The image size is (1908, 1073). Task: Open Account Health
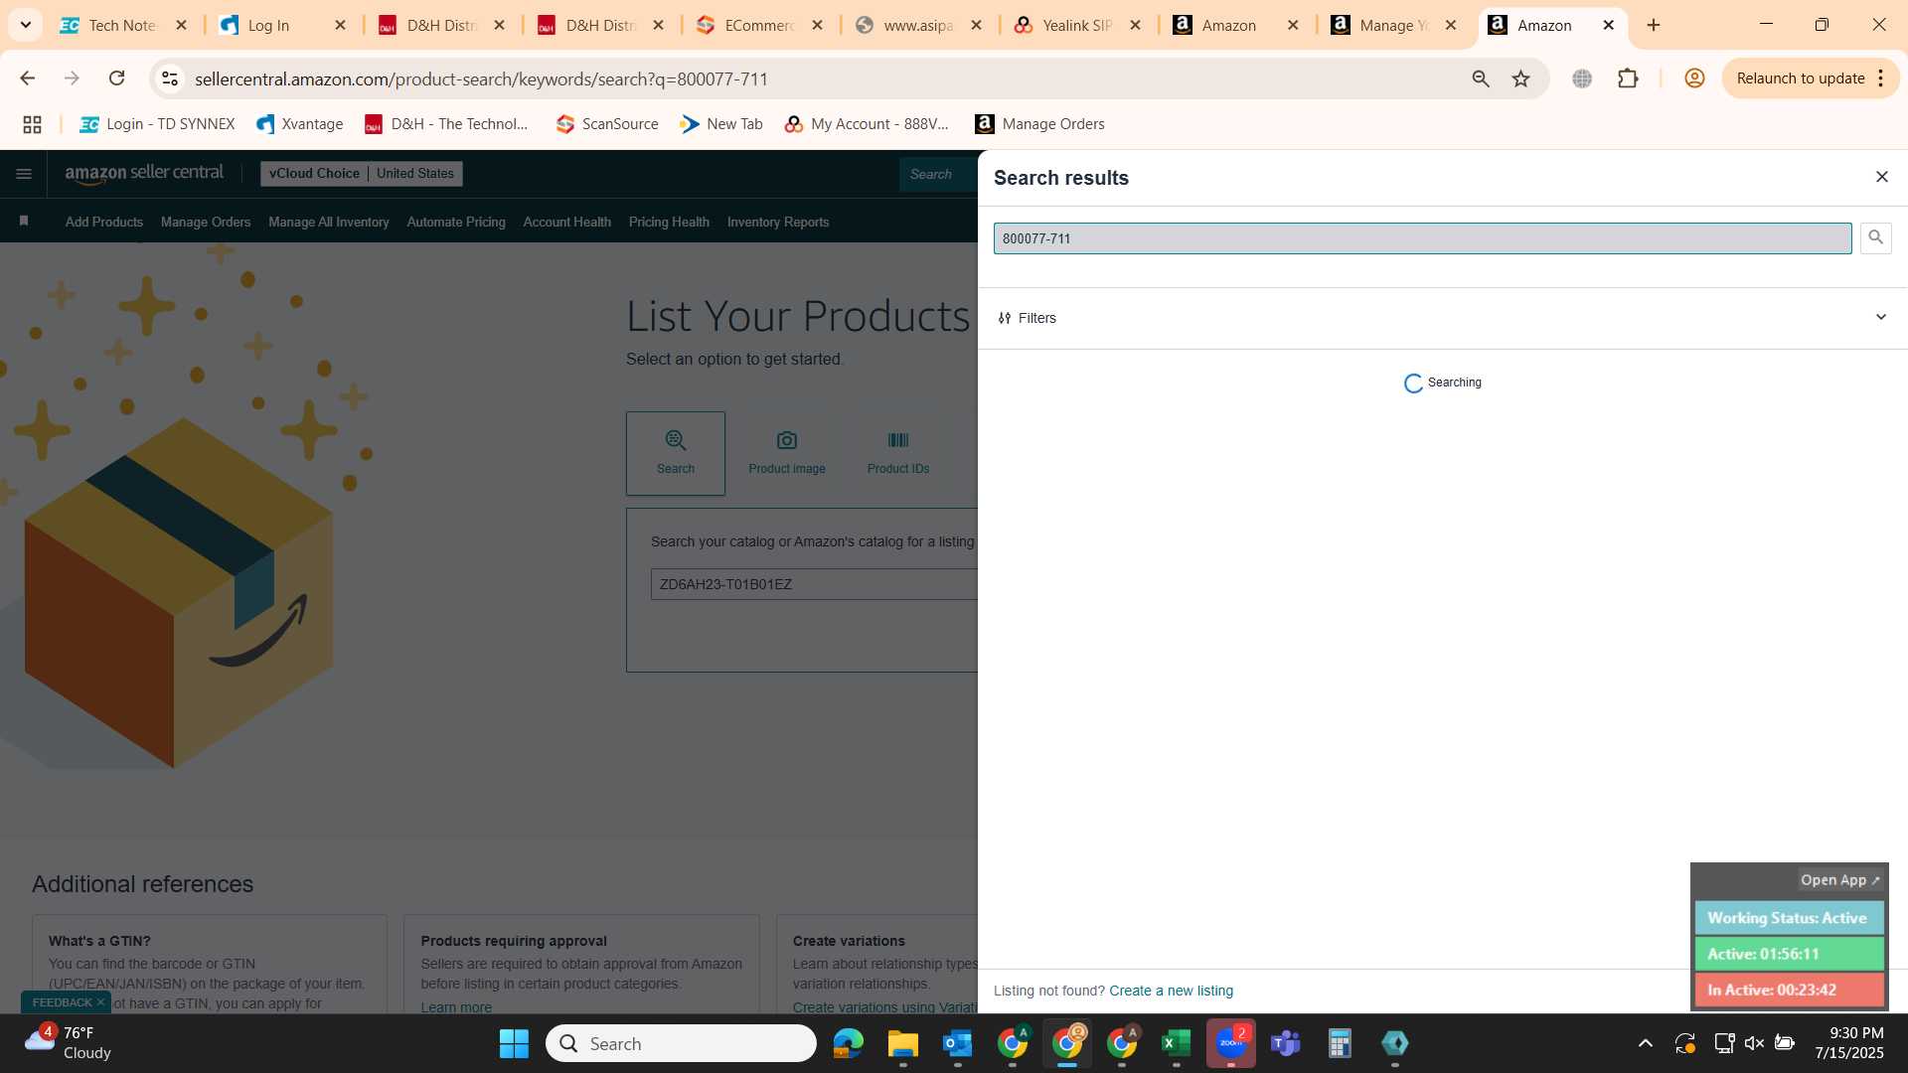566,223
